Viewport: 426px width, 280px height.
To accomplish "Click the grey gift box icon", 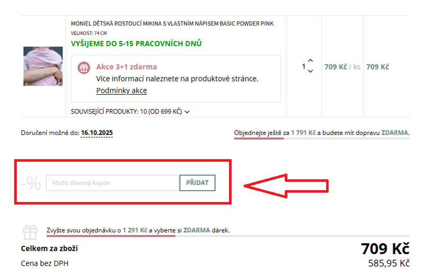I will click(x=30, y=233).
